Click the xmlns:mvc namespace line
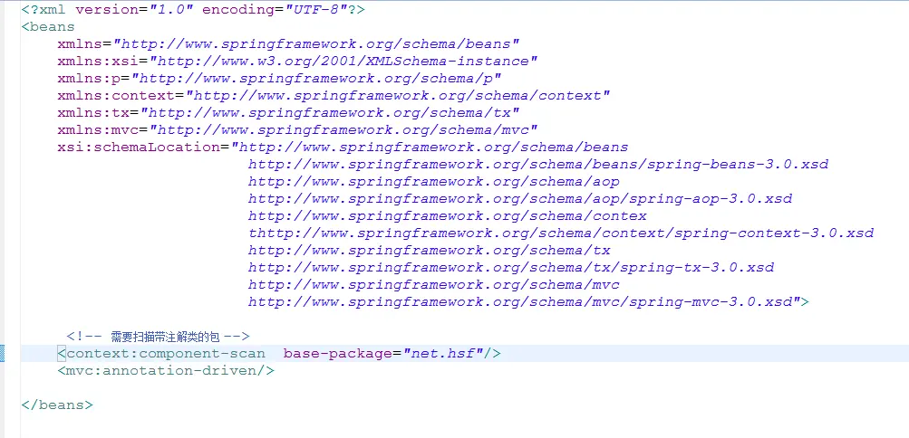The image size is (909, 438). click(297, 129)
